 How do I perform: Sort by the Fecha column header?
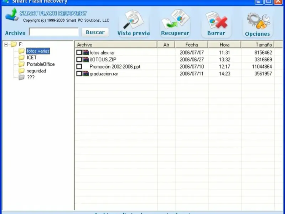click(x=192, y=45)
